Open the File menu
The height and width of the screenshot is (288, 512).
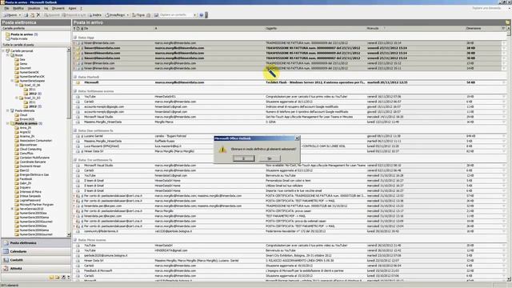[6, 8]
